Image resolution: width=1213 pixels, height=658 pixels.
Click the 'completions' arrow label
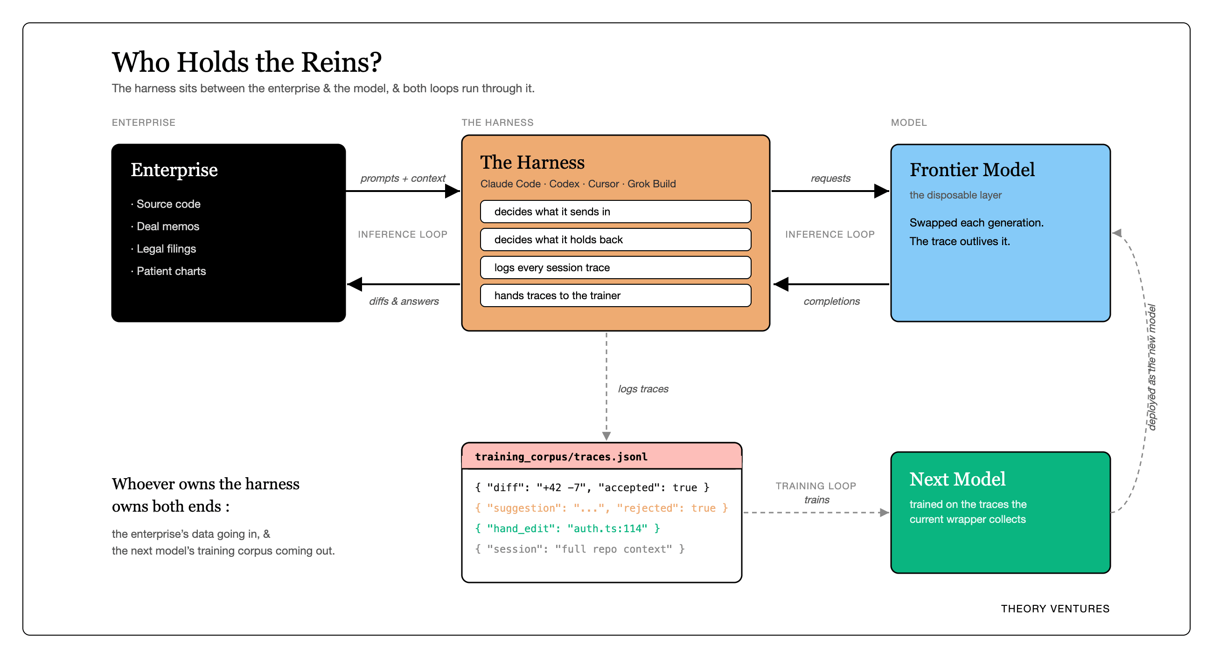tap(831, 302)
